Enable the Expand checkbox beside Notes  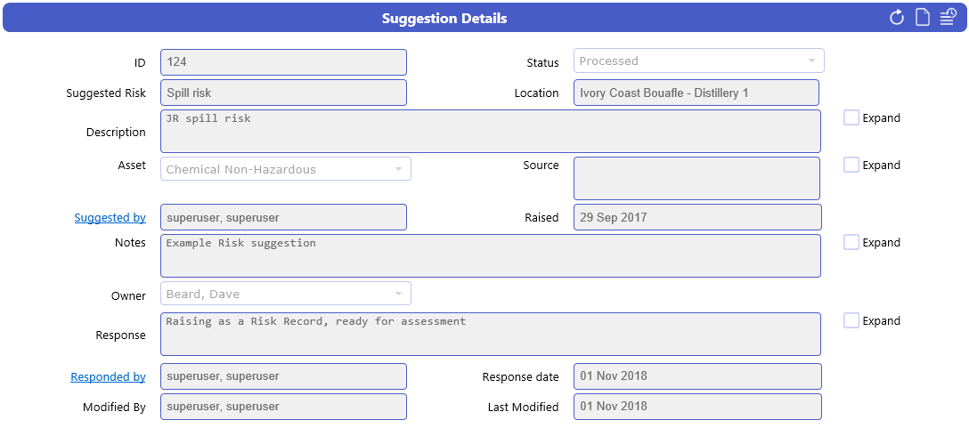[851, 242]
